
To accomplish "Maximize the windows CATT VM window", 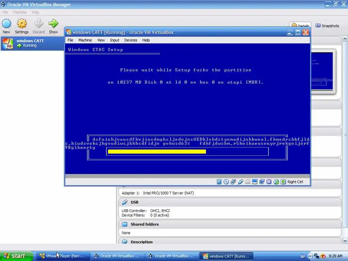I will (x=298, y=32).
